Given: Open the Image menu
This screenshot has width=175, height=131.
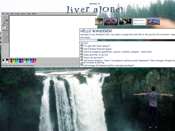Looking at the screenshot, I should pyautogui.click(x=17, y=14).
